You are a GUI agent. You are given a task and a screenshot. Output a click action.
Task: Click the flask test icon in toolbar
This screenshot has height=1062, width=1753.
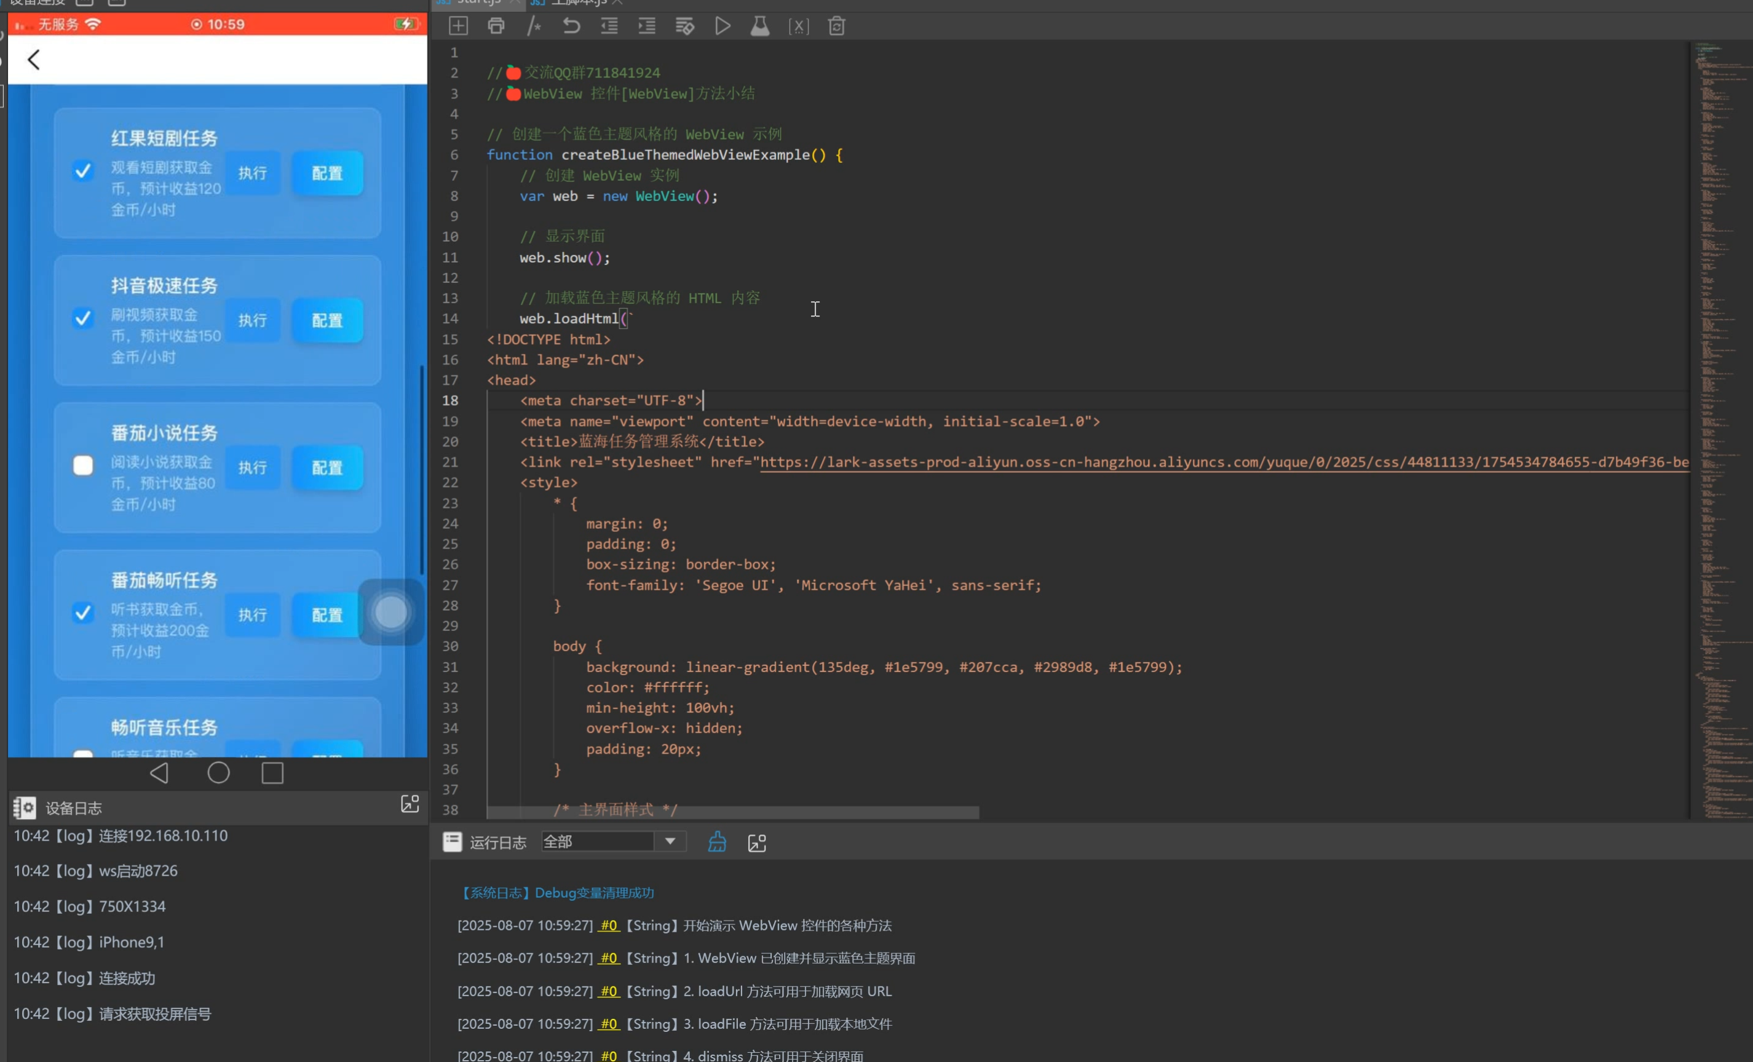(760, 26)
